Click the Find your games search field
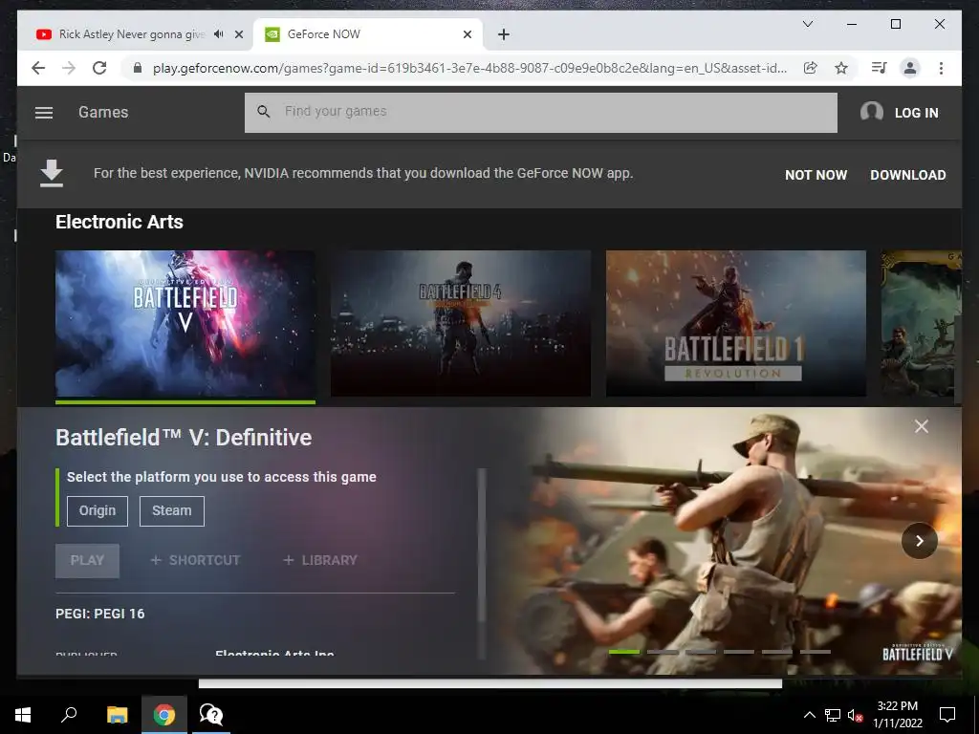979x734 pixels. click(x=541, y=113)
